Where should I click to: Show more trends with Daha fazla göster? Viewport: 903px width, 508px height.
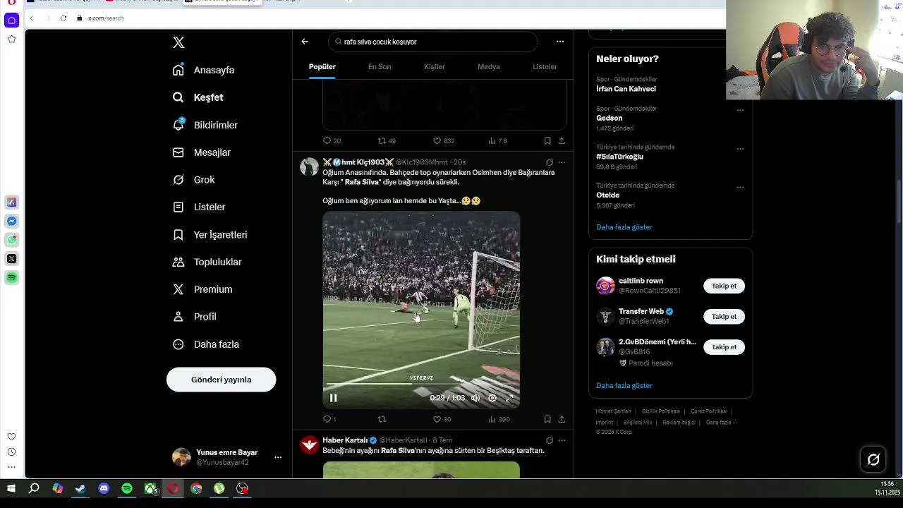[x=624, y=227]
